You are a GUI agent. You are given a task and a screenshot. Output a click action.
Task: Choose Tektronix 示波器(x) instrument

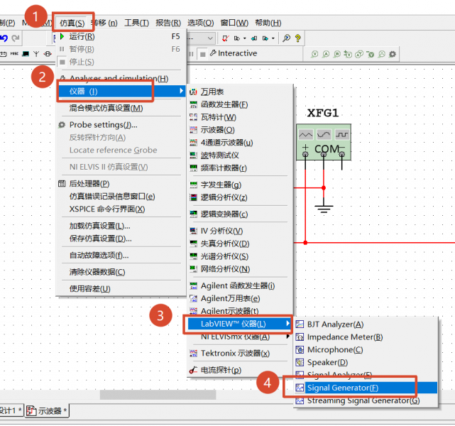click(240, 353)
